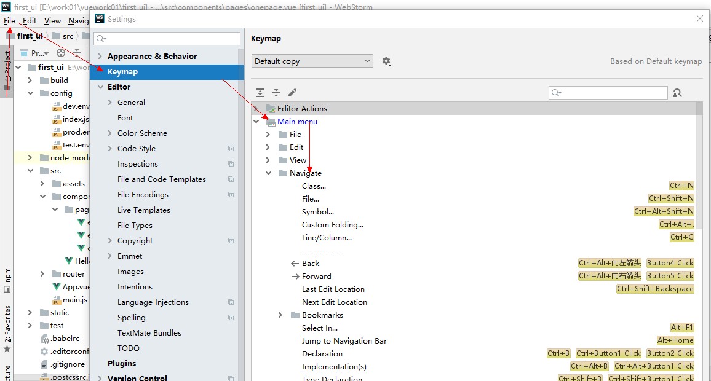Click the Navigate folder icon in keymap tree
The height and width of the screenshot is (381, 711).
(283, 173)
